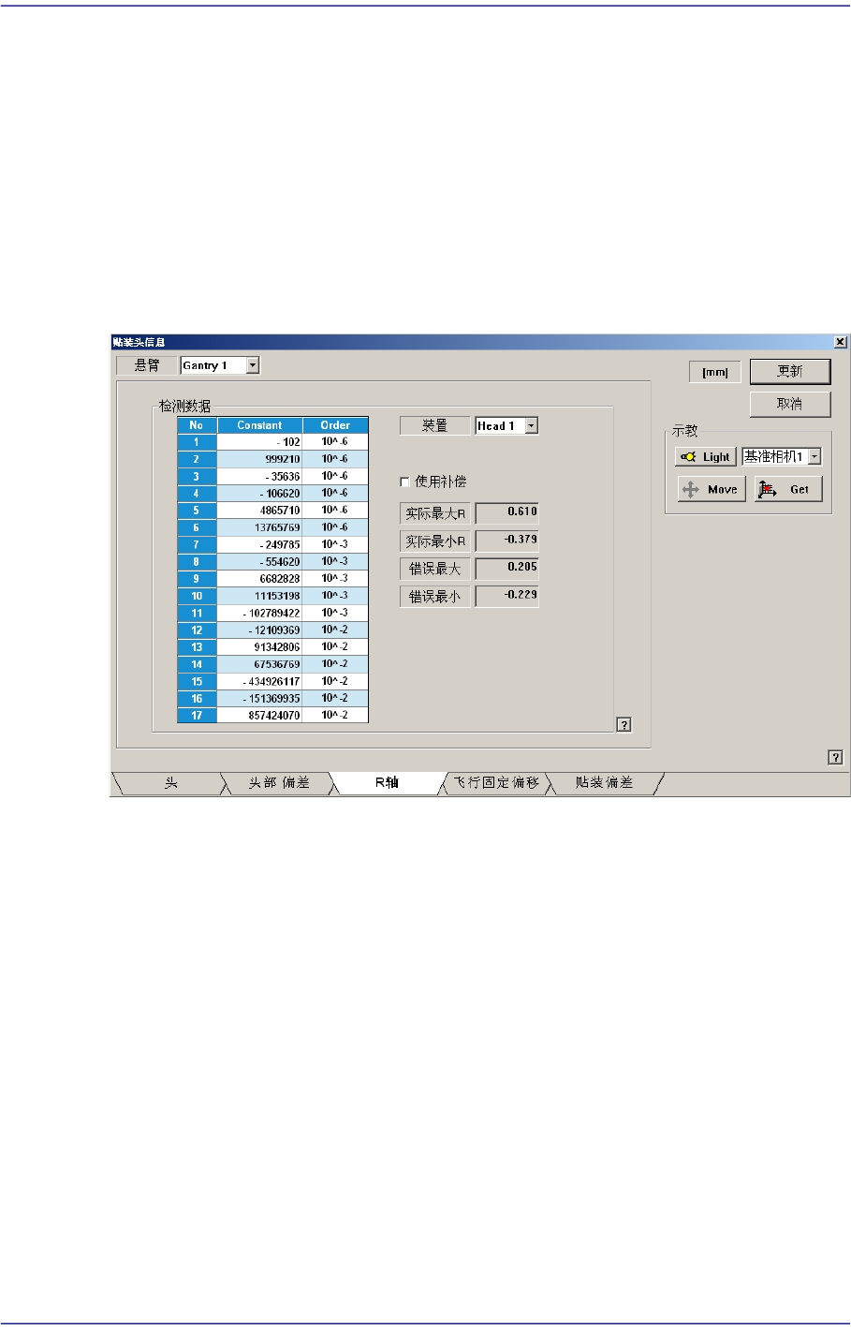Click row number 10 in the No column
The image size is (851, 1334).
click(197, 596)
